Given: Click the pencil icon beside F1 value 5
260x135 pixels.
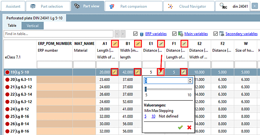Looking at the screenshot, I should point(183,72).
